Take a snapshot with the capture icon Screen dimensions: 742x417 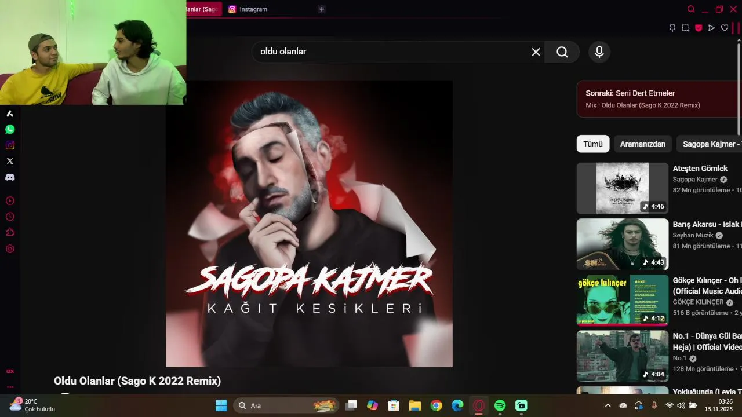click(x=685, y=28)
